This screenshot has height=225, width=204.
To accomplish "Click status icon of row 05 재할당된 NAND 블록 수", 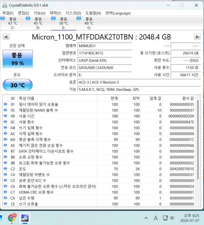I will (x=5, y=110).
